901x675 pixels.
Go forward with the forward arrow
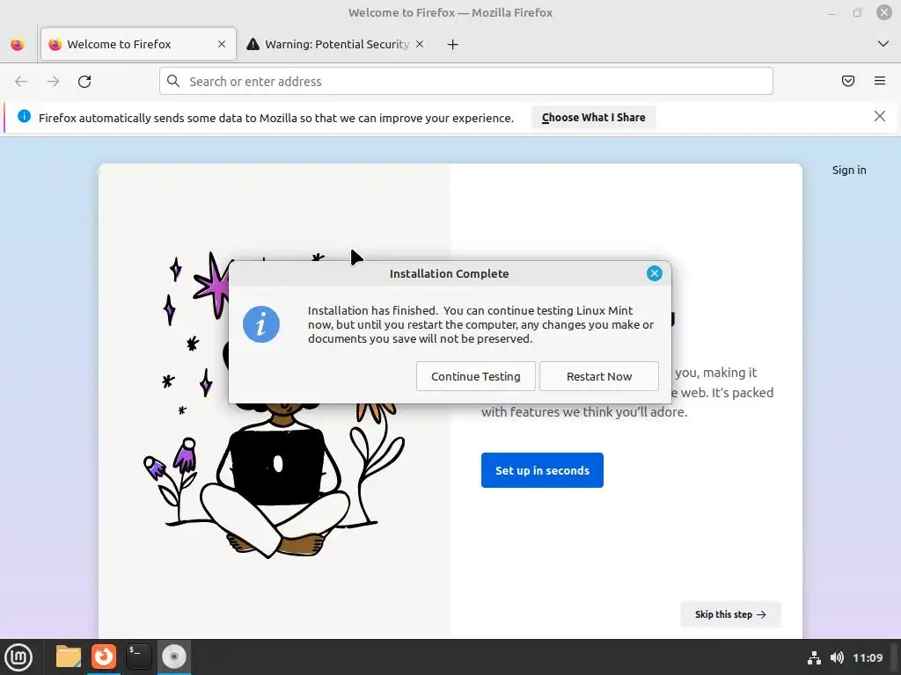coord(53,82)
